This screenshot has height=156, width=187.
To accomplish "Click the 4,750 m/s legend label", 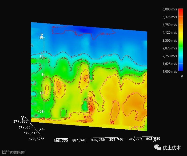I will coord(170,25).
